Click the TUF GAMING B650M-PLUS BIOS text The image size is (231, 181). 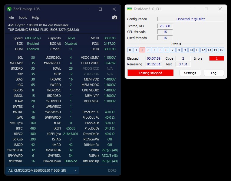(x=44, y=30)
